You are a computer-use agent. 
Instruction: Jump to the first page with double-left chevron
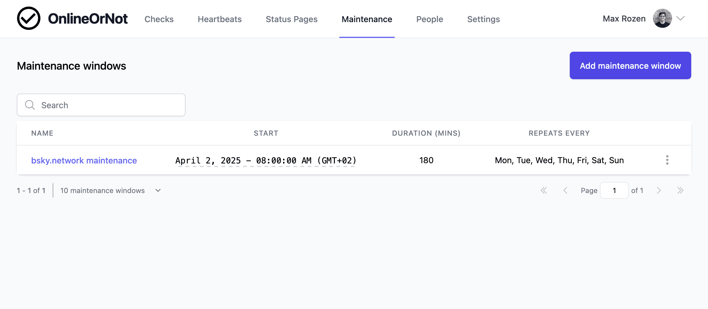[544, 190]
